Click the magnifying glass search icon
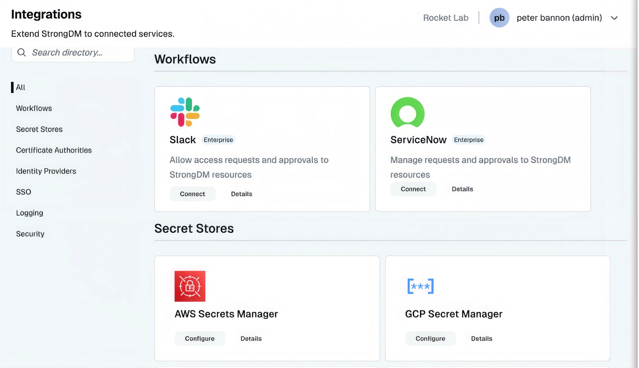639x368 pixels. [x=22, y=53]
